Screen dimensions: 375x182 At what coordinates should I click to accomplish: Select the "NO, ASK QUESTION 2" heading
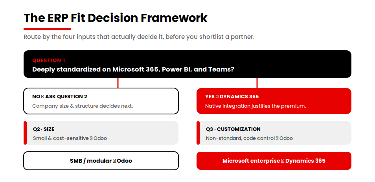(x=59, y=97)
